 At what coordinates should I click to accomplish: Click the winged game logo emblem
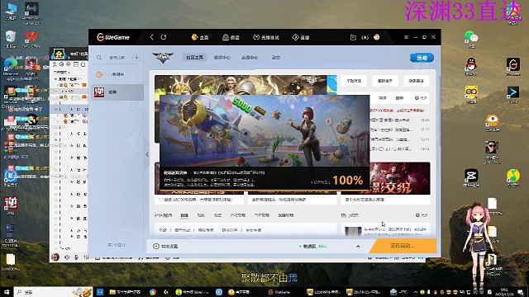click(x=163, y=58)
